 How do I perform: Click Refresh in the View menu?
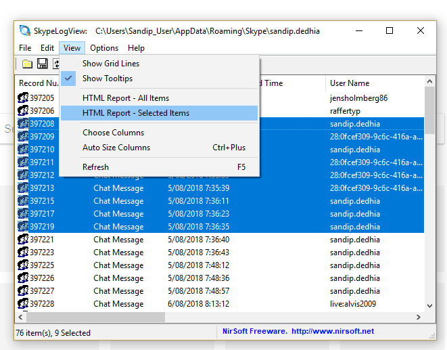(x=159, y=167)
